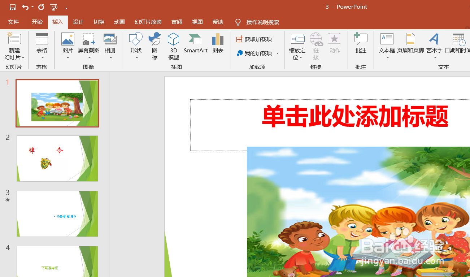The image size is (470, 277).
Task: Click the 操作说明搜索 search field
Action: 263,22
